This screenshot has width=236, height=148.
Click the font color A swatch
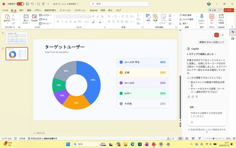100,22
